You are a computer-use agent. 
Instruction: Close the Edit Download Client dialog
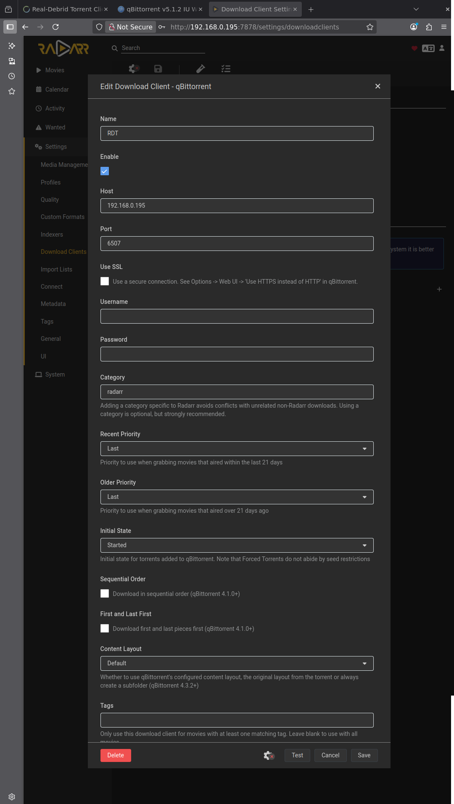tap(377, 86)
